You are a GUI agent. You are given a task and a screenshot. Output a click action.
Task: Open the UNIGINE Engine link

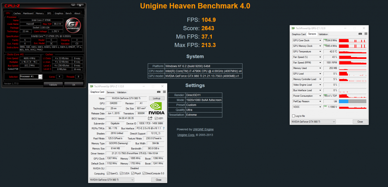(x=203, y=129)
